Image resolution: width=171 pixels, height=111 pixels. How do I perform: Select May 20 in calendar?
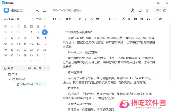[12, 50]
